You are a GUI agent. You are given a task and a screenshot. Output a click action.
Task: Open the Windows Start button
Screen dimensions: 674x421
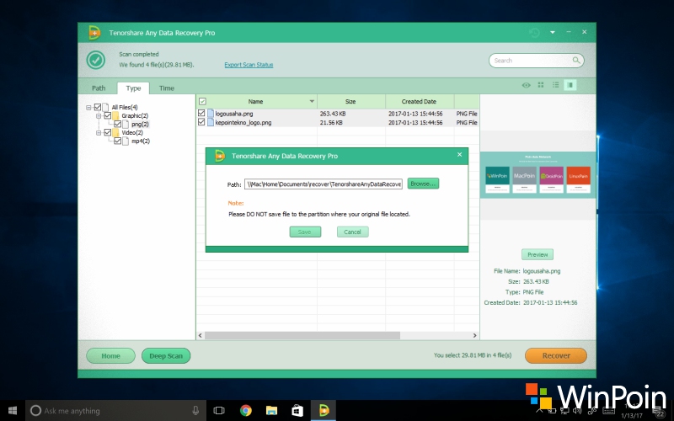point(13,411)
